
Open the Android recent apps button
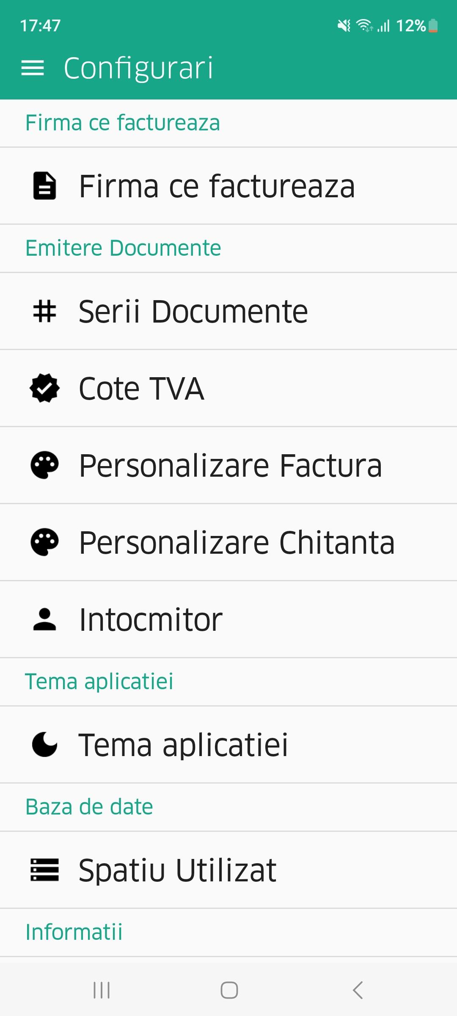tap(102, 990)
